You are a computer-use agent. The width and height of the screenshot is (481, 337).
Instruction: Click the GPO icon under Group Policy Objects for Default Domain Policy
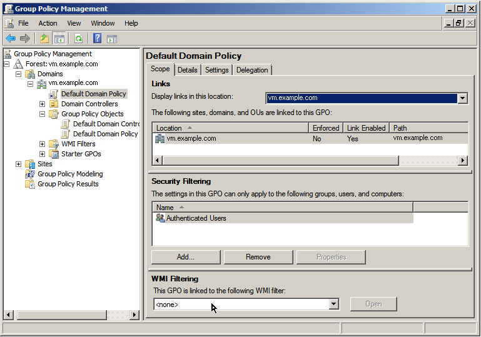(65, 134)
